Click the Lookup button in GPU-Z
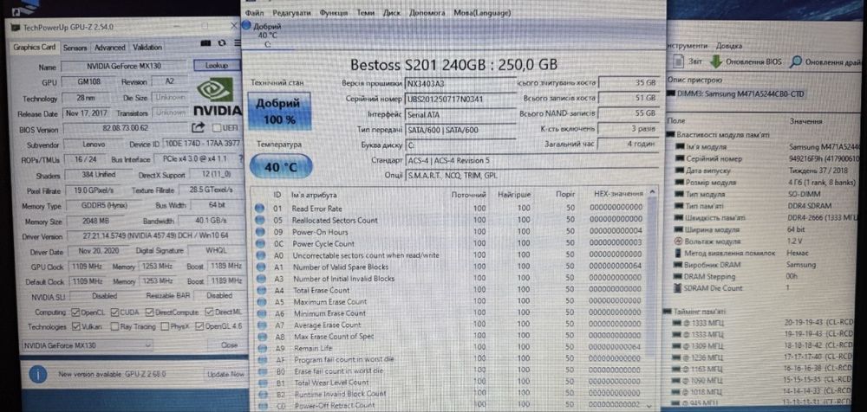This screenshot has height=412, width=867. pos(217,65)
